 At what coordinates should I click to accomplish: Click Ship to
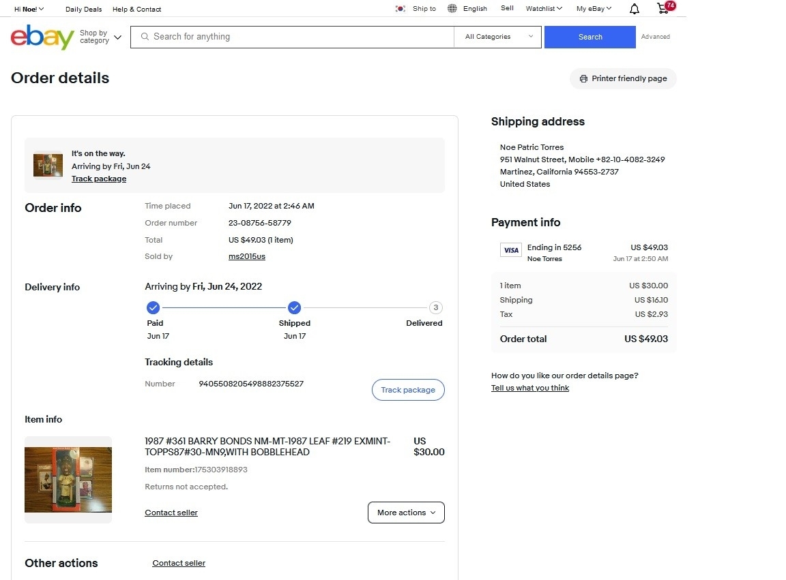coord(424,8)
